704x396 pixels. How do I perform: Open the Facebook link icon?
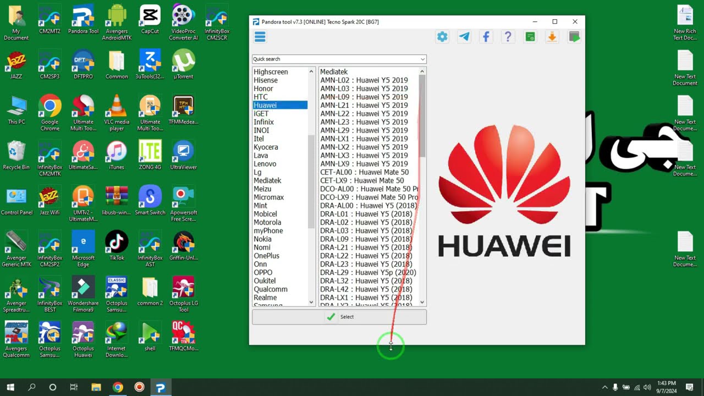pyautogui.click(x=486, y=37)
